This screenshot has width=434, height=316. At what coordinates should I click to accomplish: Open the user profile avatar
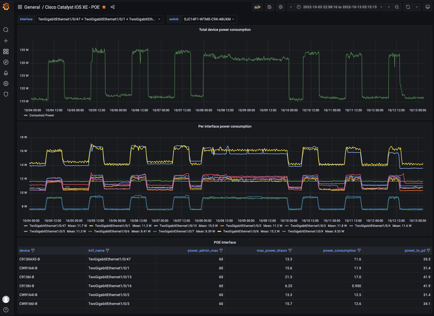[6, 299]
